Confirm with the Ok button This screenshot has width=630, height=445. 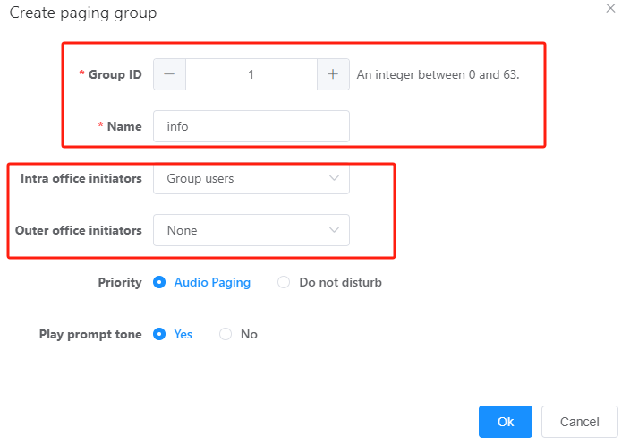pyautogui.click(x=506, y=422)
